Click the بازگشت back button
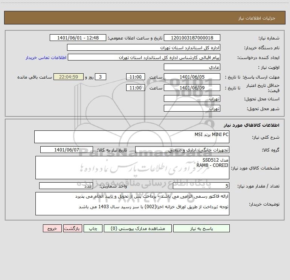 [x=72, y=229]
